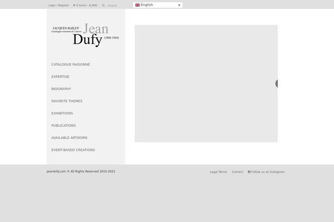
Task: Go to the Expertise page
Action: pos(60,77)
